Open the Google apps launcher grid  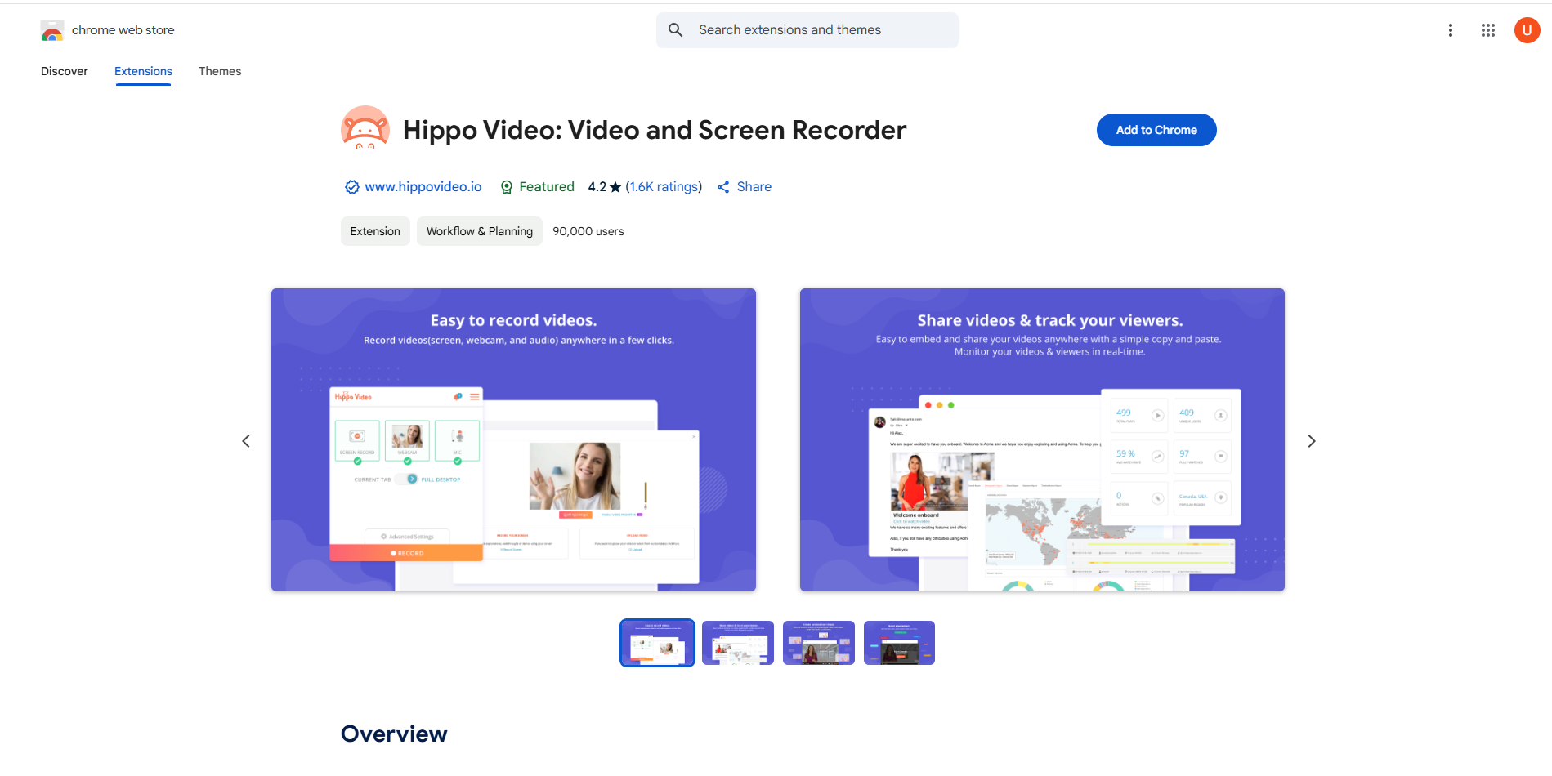1487,29
